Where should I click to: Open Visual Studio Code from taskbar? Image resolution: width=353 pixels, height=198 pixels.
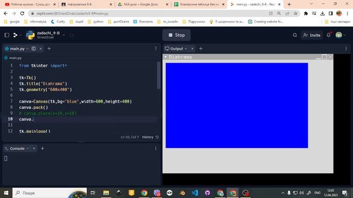pos(195,193)
